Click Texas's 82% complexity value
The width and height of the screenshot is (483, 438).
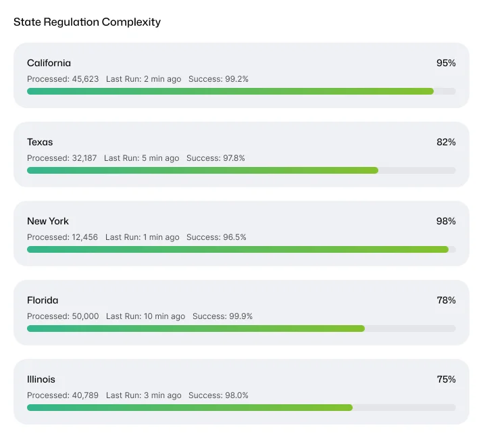446,142
